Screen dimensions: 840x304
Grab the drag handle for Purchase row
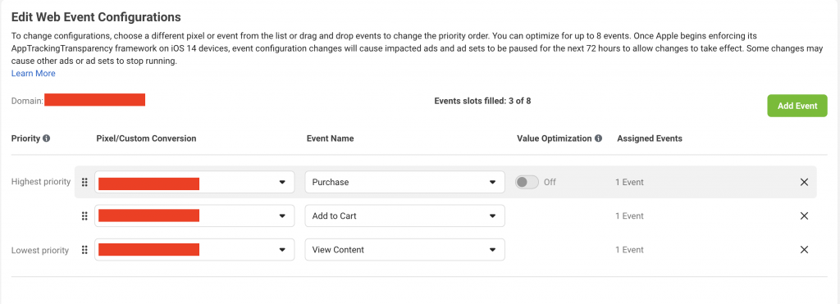coord(84,183)
